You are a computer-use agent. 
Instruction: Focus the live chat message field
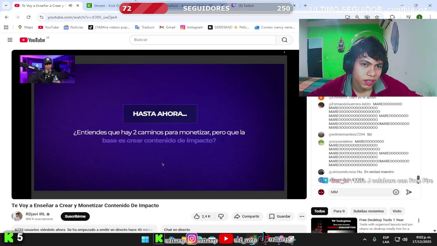[360, 192]
